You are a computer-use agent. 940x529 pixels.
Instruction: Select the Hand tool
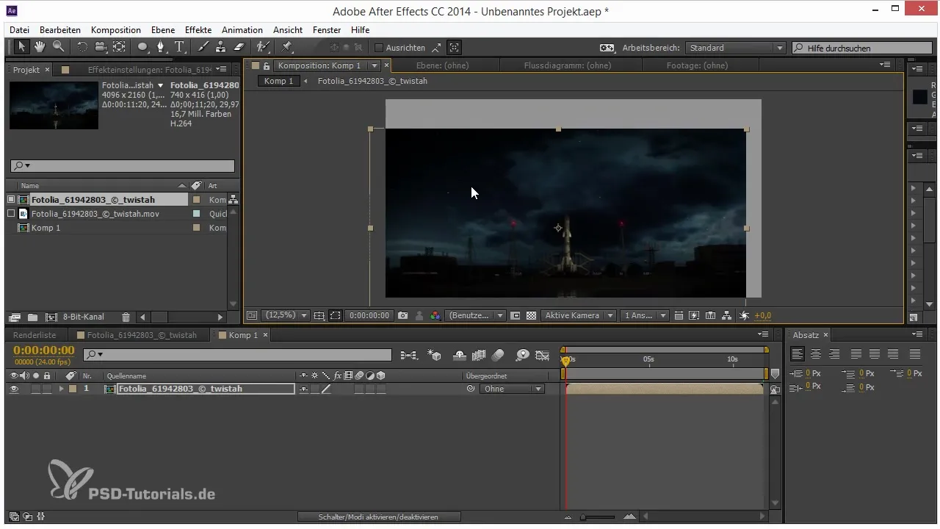40,47
